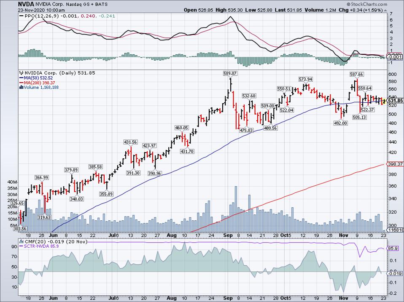Screen dimensions: 404x302
Task: Click the 550.64 price label
Action: [365, 88]
